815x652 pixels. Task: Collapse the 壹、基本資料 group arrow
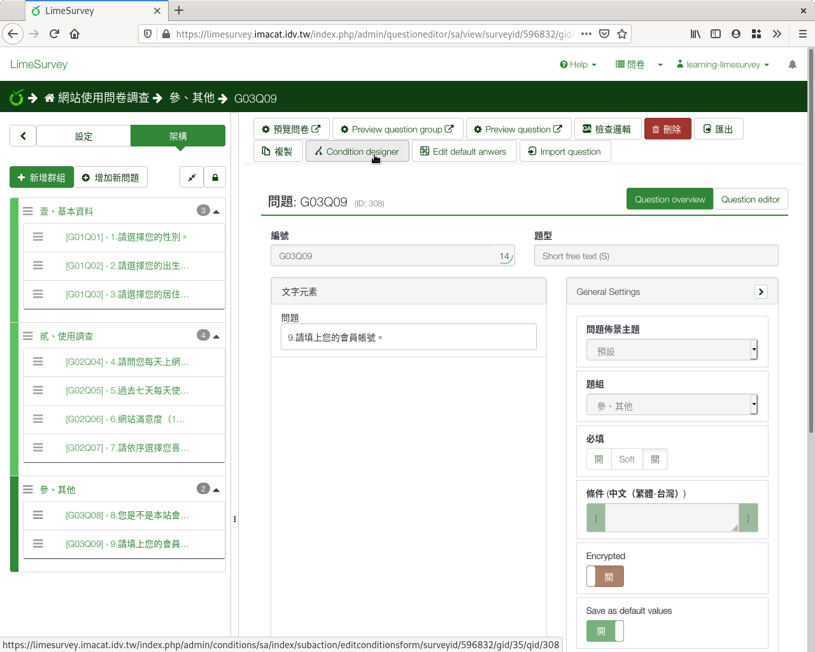(x=216, y=211)
